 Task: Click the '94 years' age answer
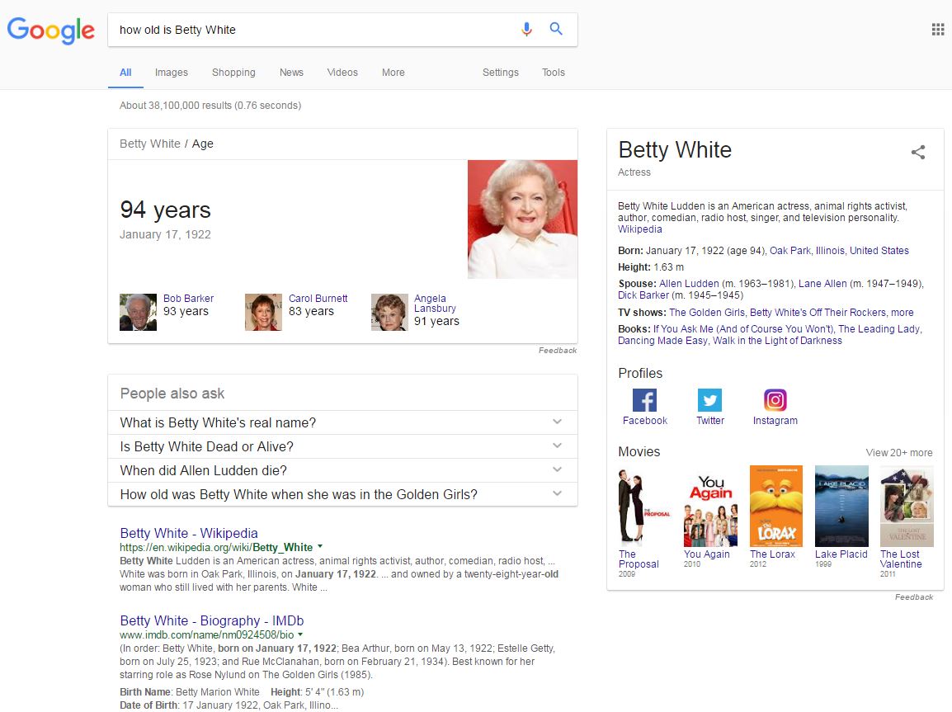tap(165, 210)
